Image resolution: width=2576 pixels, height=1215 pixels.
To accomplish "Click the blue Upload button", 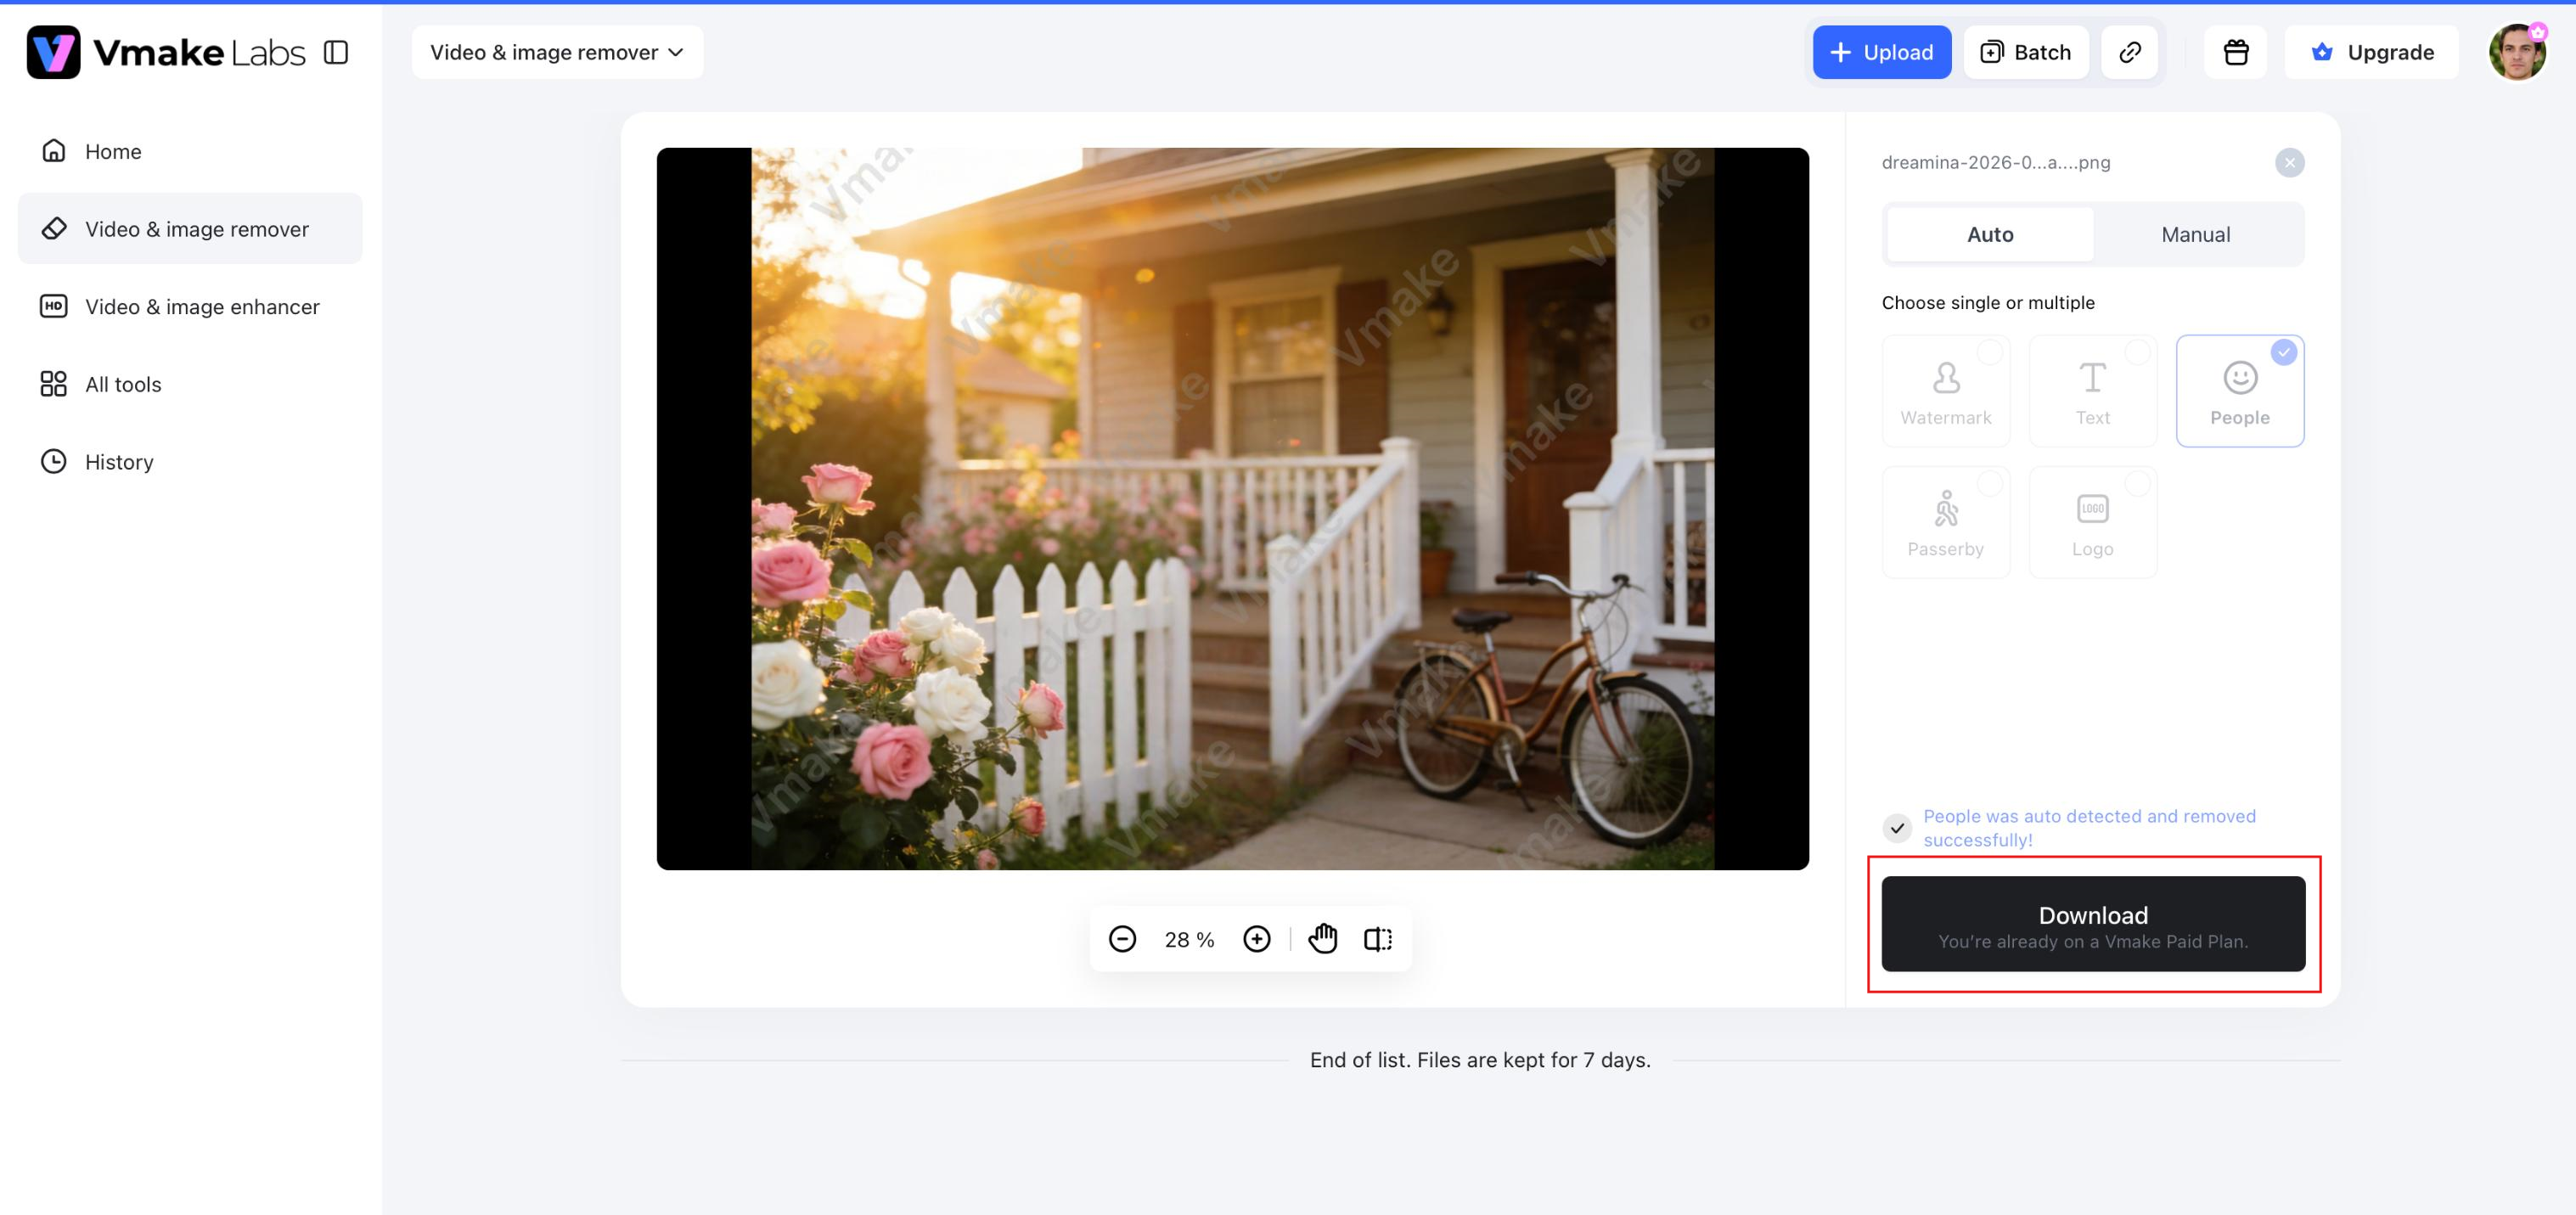I will [x=1882, y=52].
